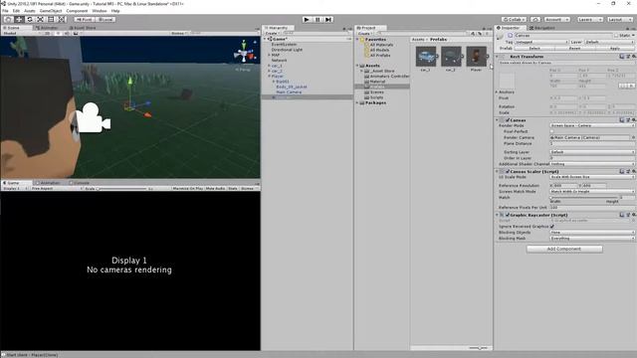Click the camera gizmo icon in Scene view
This screenshot has height=358, width=637.
click(93, 118)
